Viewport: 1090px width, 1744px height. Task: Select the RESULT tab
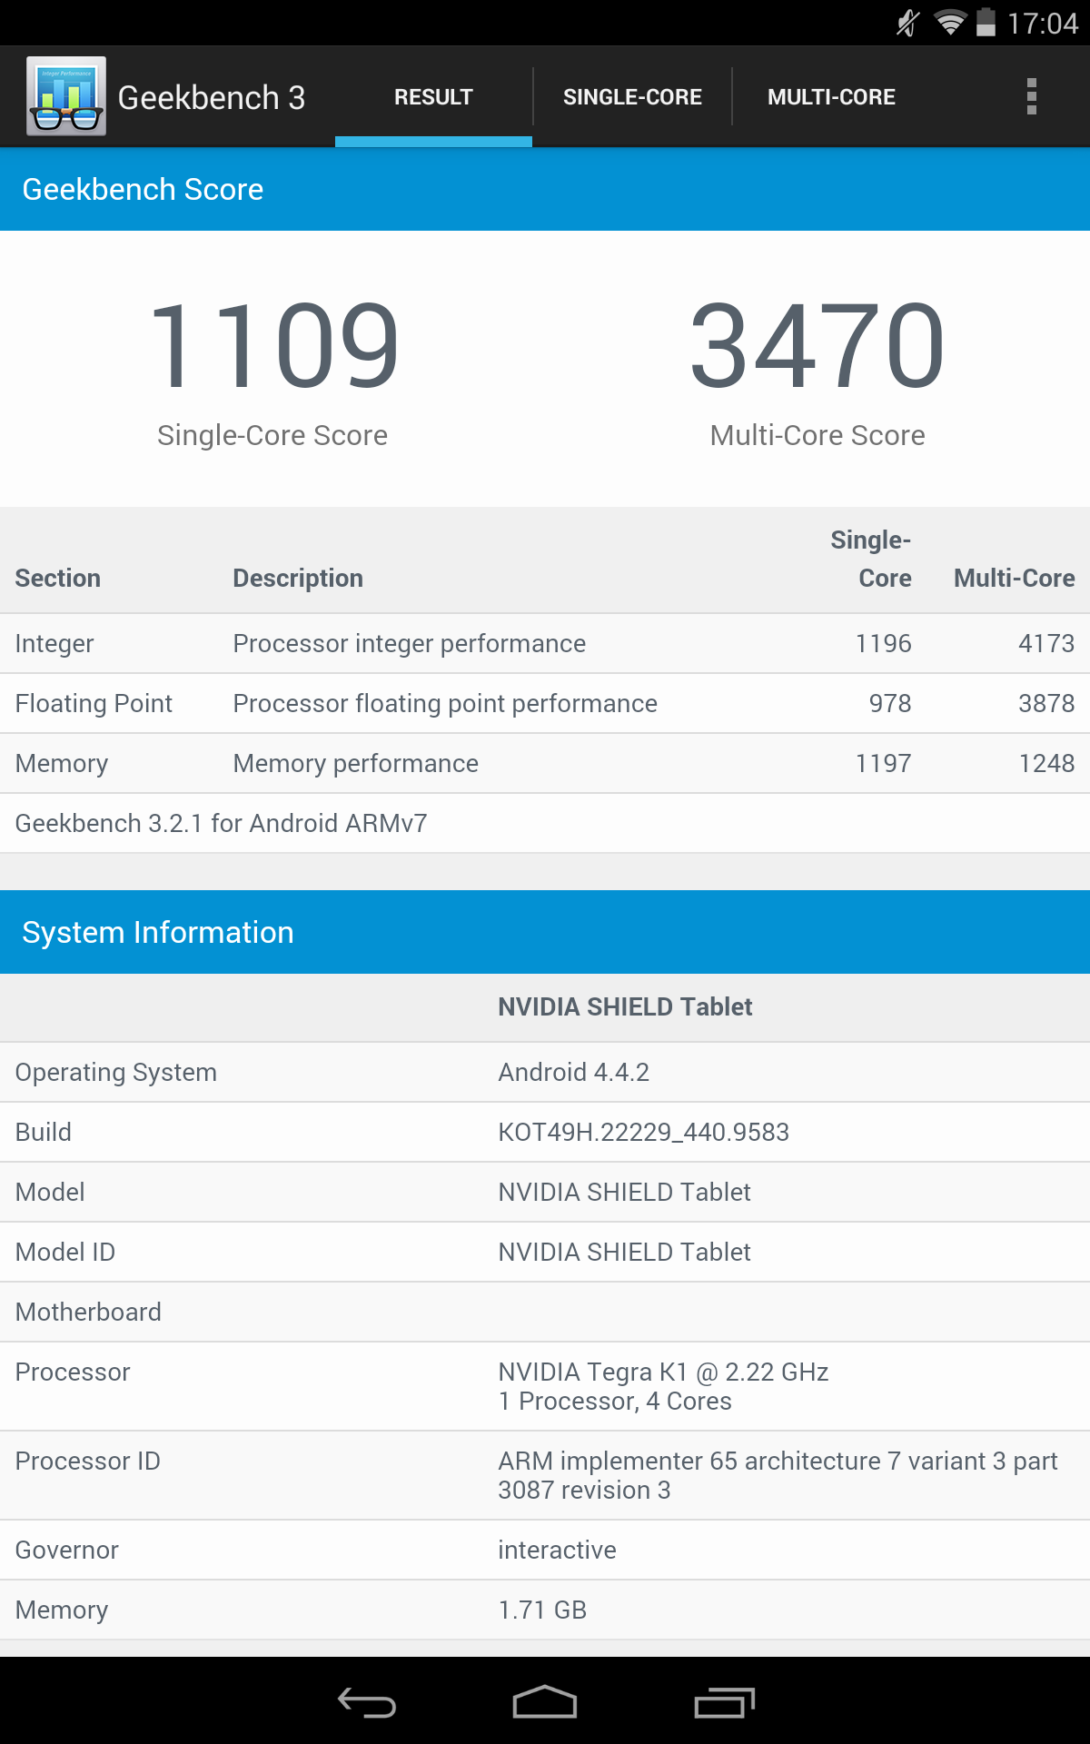pos(433,96)
